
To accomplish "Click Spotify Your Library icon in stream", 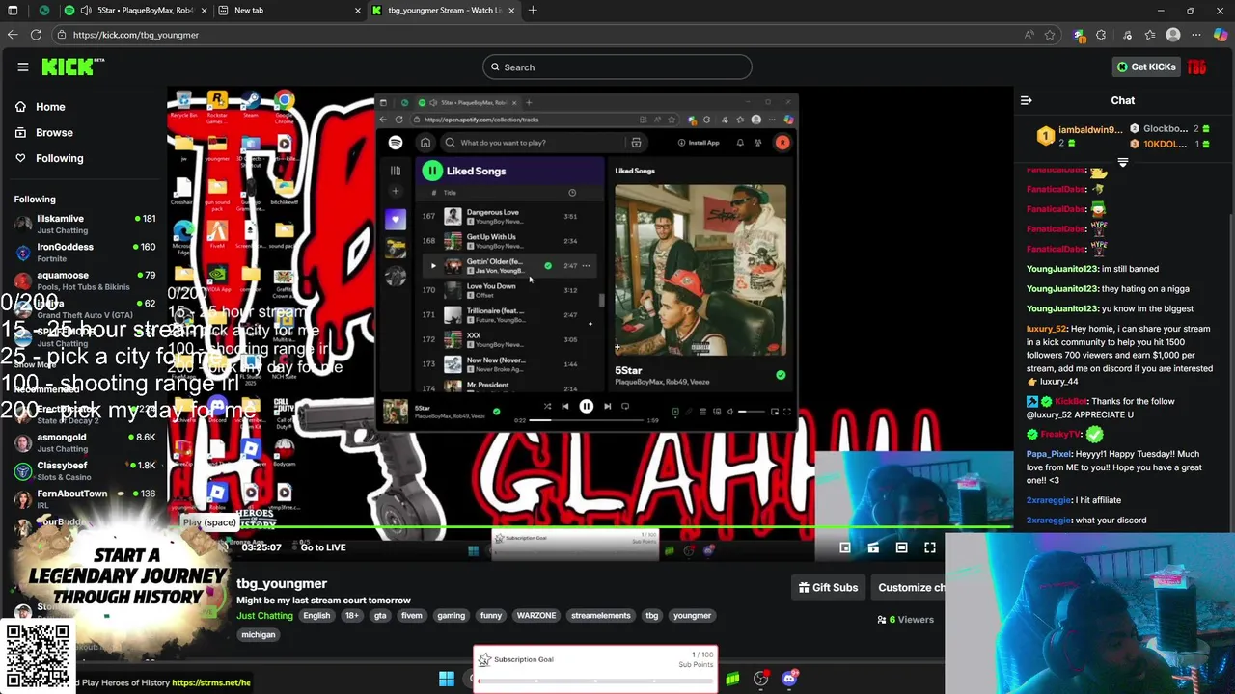I will (396, 171).
